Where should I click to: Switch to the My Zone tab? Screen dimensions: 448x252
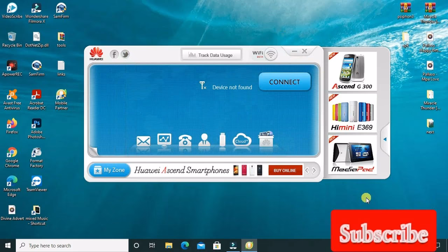(x=109, y=170)
